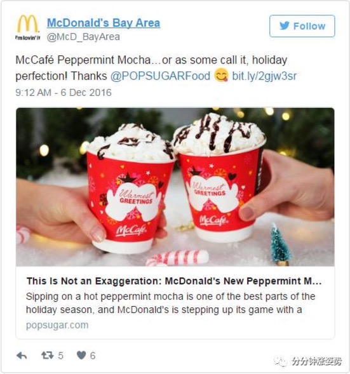Screen dimensions: 350x374
Task: Follow McDonald's Bay Area account
Action: [302, 26]
